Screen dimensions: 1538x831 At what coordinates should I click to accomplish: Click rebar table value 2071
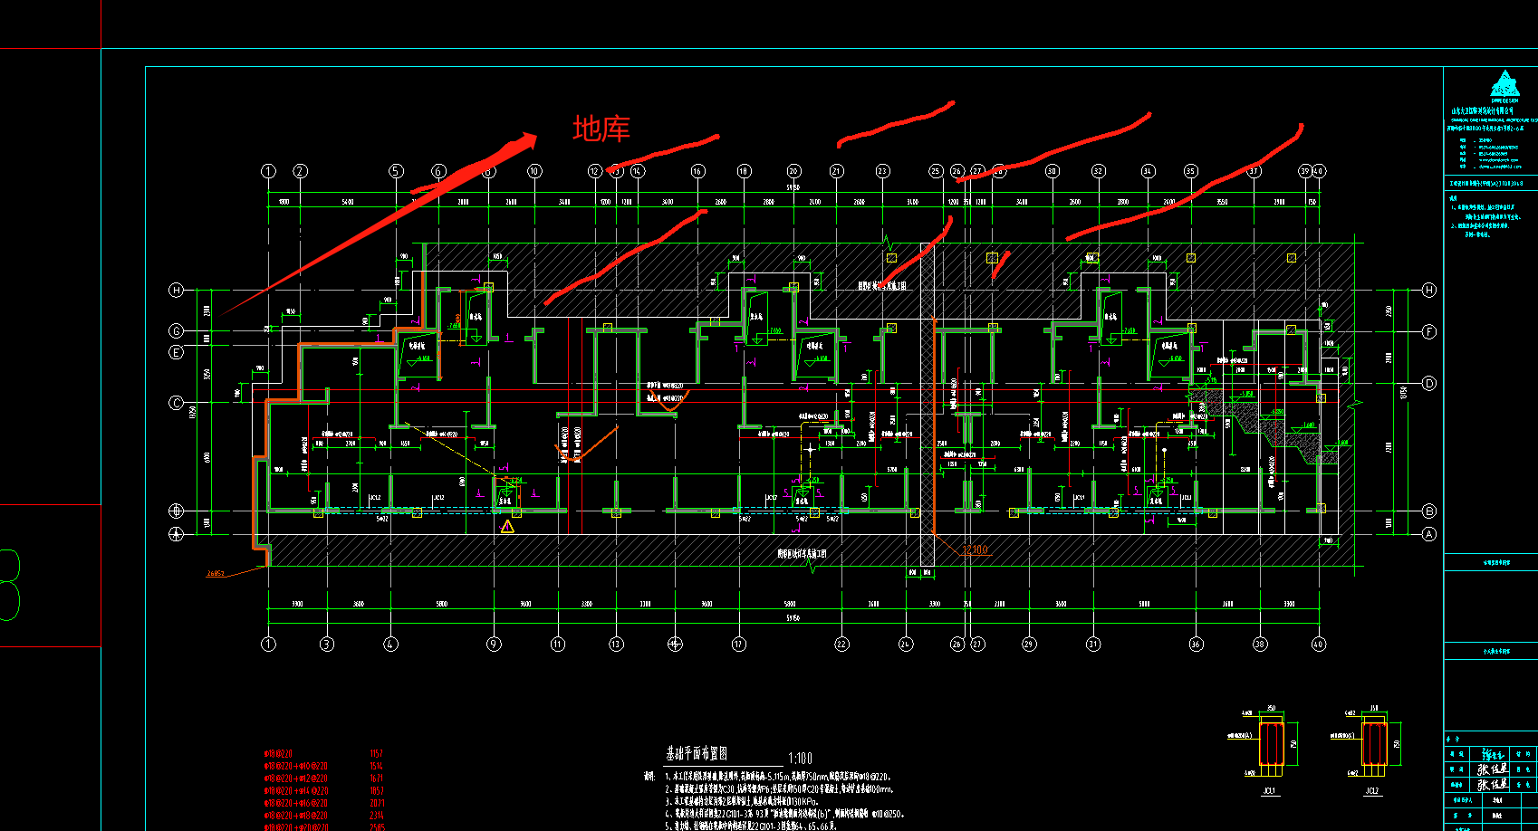[x=377, y=803]
